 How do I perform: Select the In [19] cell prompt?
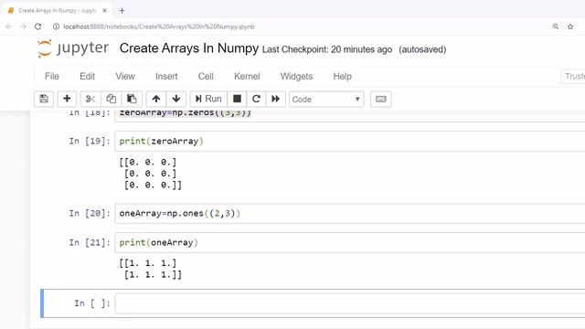coord(90,141)
